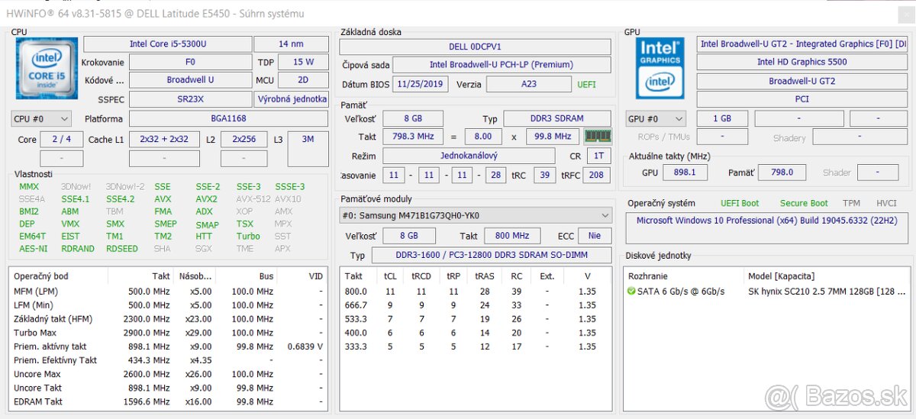
Task: Click the Model [Kapacita] column header
Action: tap(780, 276)
